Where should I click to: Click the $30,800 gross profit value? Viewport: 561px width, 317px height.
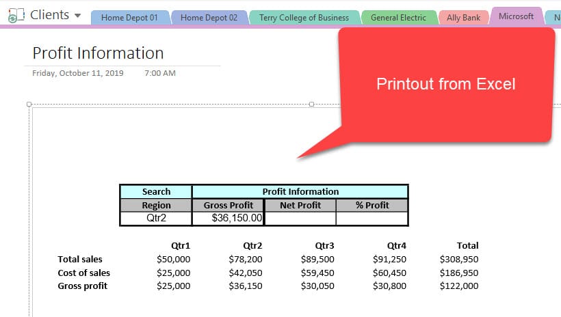389,286
